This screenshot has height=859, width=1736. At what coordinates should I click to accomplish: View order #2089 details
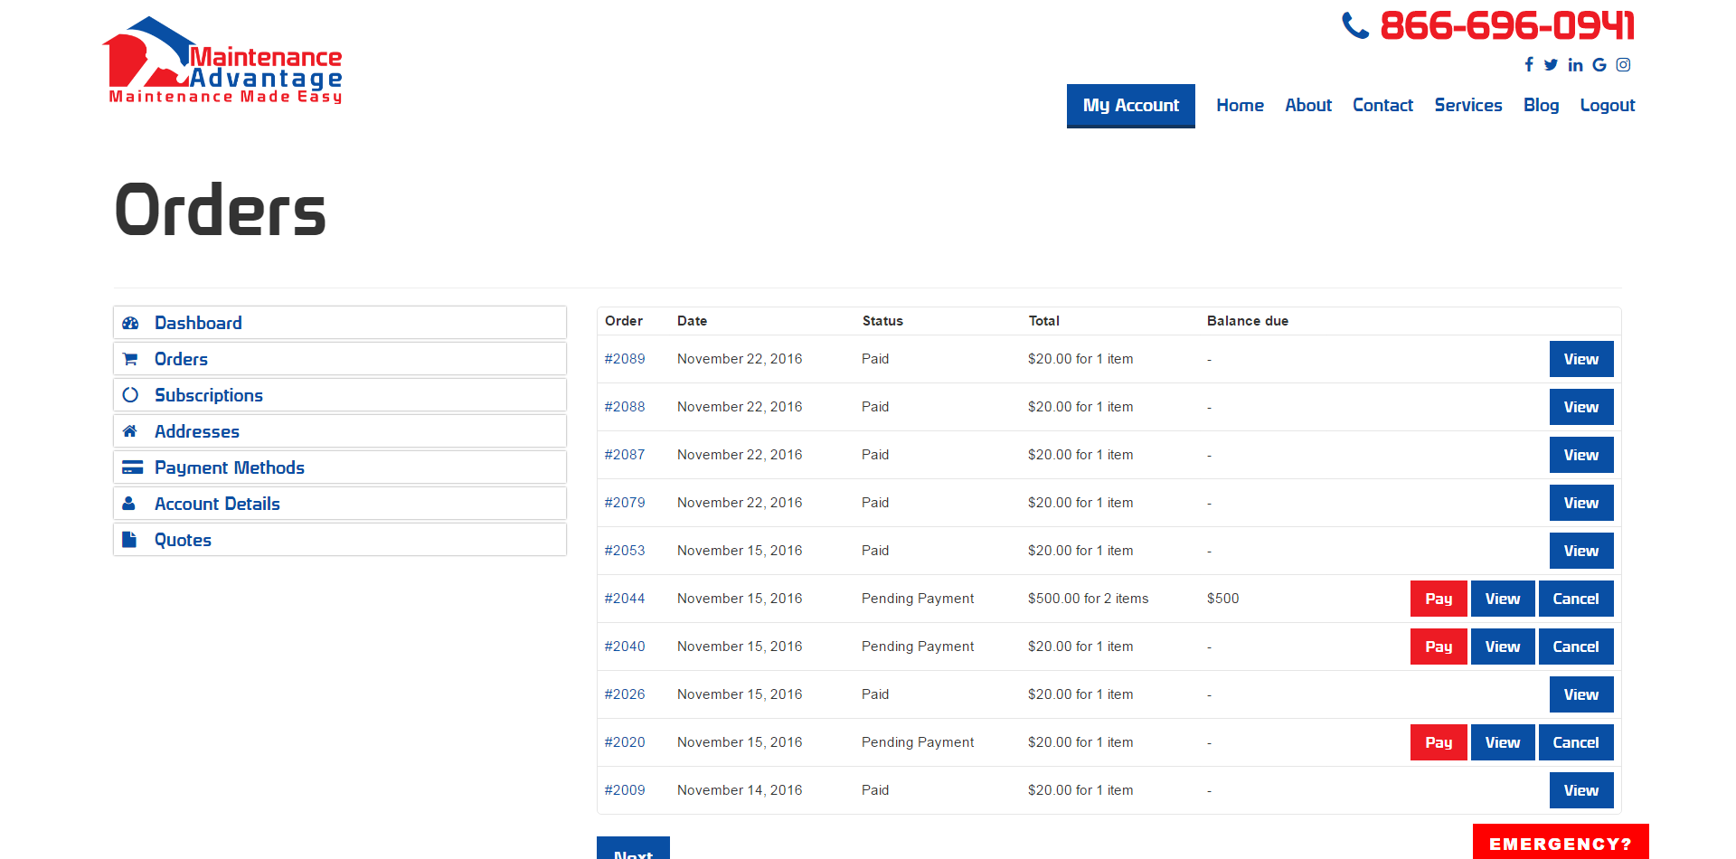pyautogui.click(x=1581, y=359)
